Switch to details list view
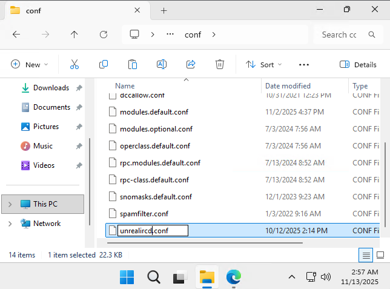This screenshot has width=390, height=289. (366, 255)
